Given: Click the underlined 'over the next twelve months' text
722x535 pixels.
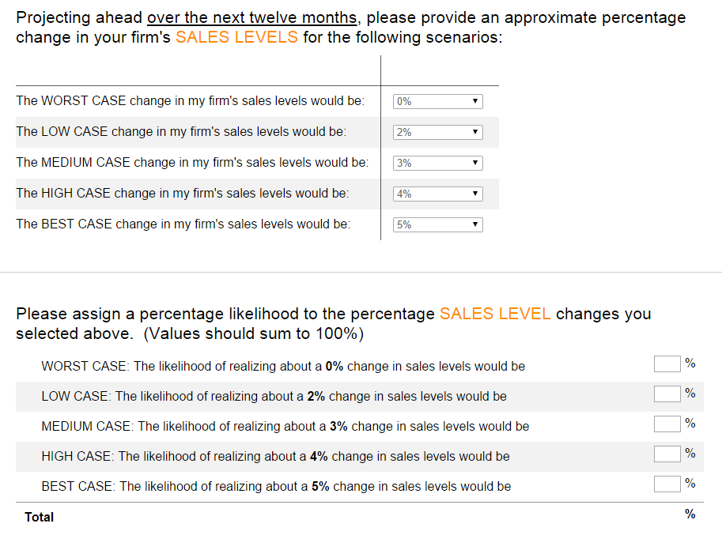Looking at the screenshot, I should 252,17.
